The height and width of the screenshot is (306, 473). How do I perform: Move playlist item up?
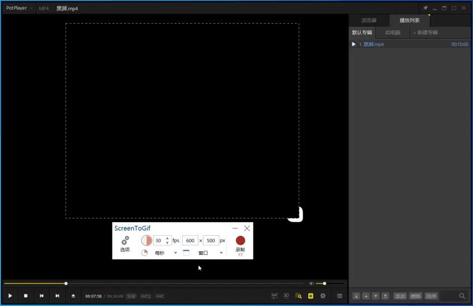tap(366, 296)
